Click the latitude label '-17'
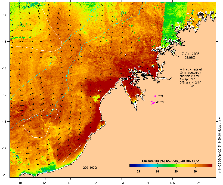Screen dimensions: 223x185 click(4, 95)
